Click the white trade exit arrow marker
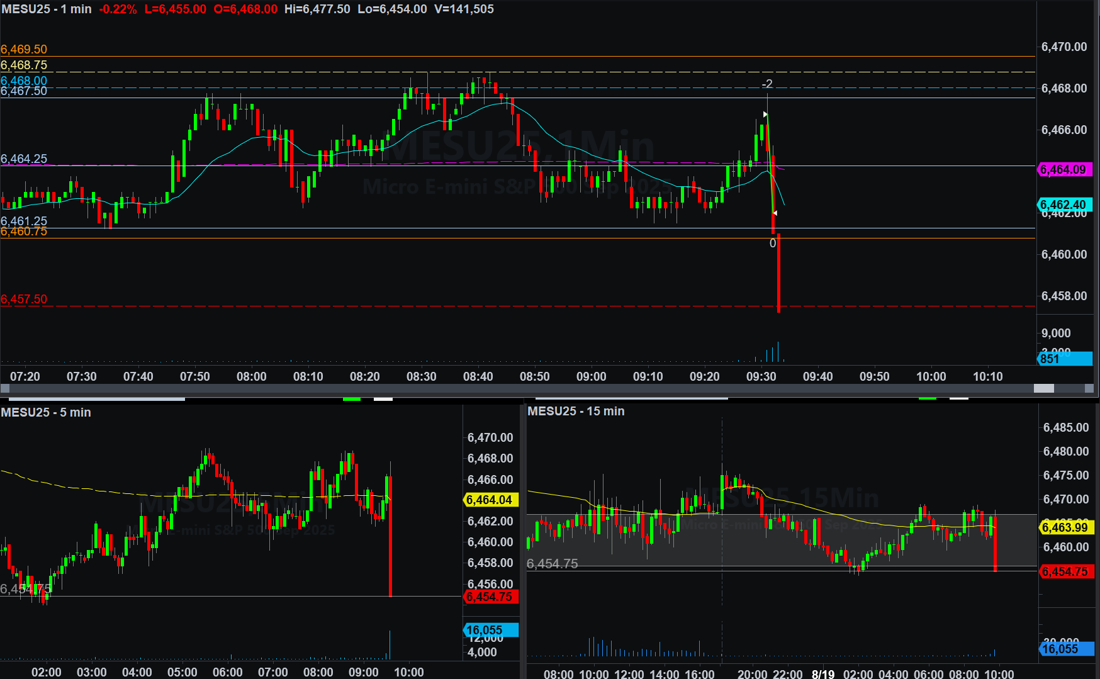Screen dimensions: 1100x679 tap(775, 213)
